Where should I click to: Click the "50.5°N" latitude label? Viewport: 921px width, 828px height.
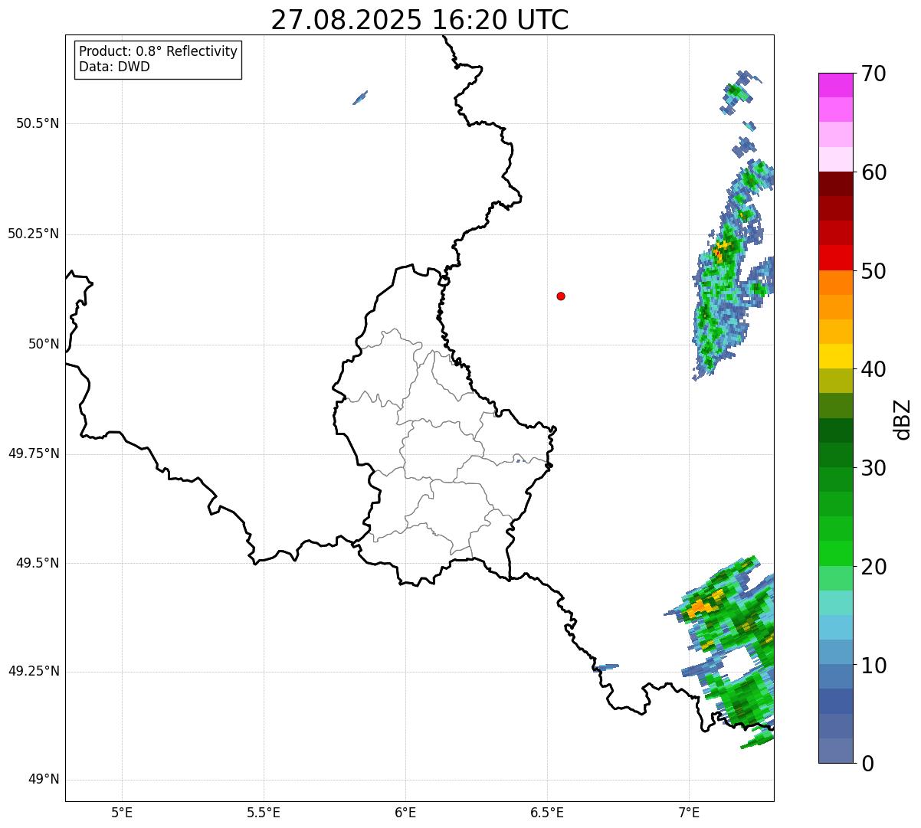[x=38, y=123]
